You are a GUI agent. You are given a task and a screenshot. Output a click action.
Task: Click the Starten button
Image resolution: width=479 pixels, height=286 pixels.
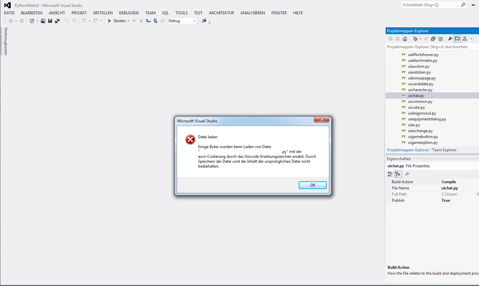[x=116, y=21]
